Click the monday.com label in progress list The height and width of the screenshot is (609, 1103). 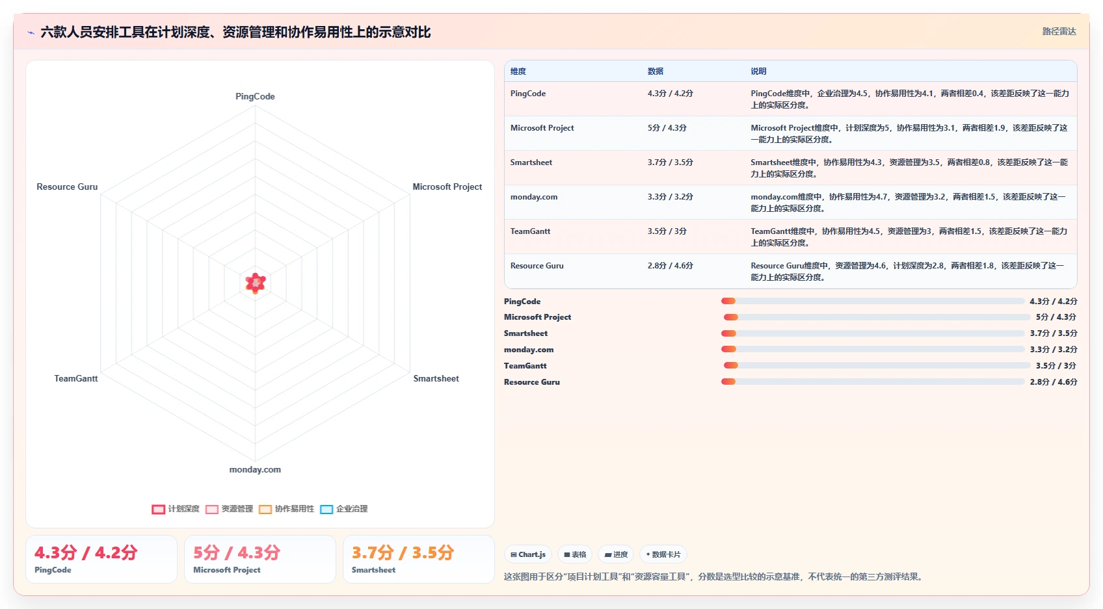tap(529, 350)
